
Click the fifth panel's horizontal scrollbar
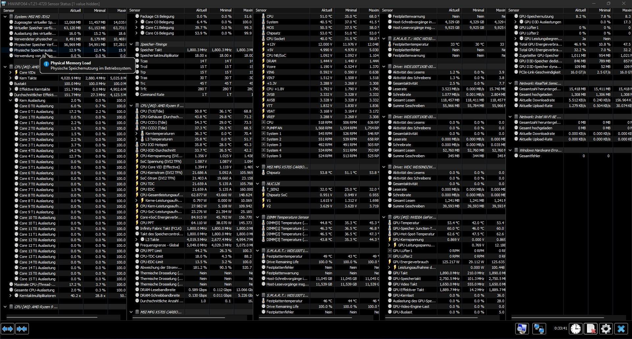click(558, 317)
